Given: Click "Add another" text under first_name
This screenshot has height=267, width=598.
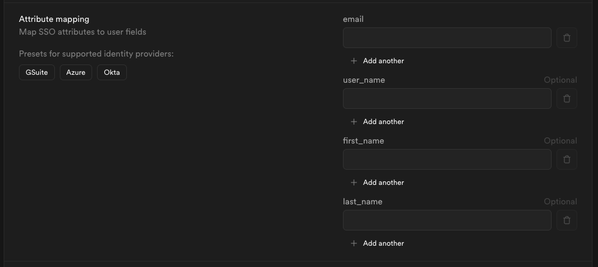Looking at the screenshot, I should pos(383,182).
